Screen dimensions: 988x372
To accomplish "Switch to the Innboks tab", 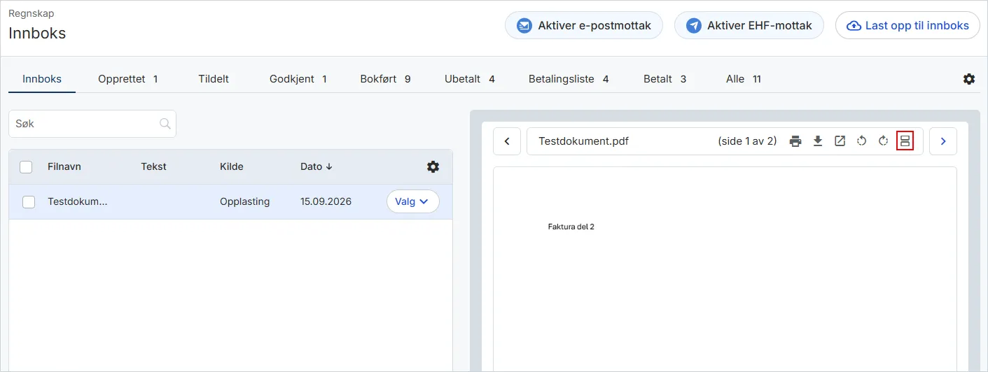I will pyautogui.click(x=42, y=79).
